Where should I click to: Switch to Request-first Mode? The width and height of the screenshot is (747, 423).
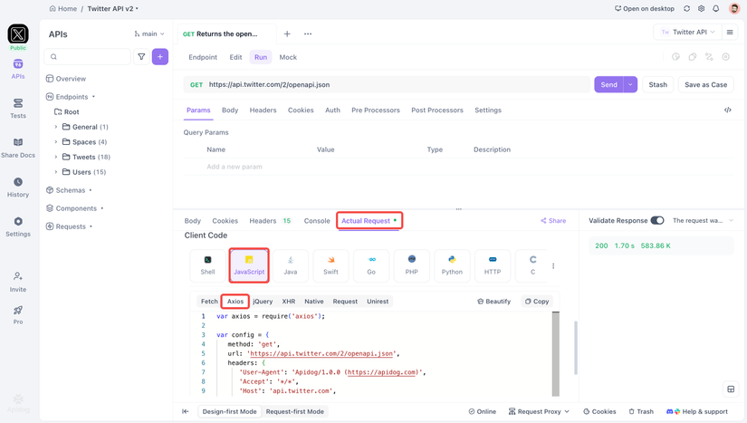point(295,411)
